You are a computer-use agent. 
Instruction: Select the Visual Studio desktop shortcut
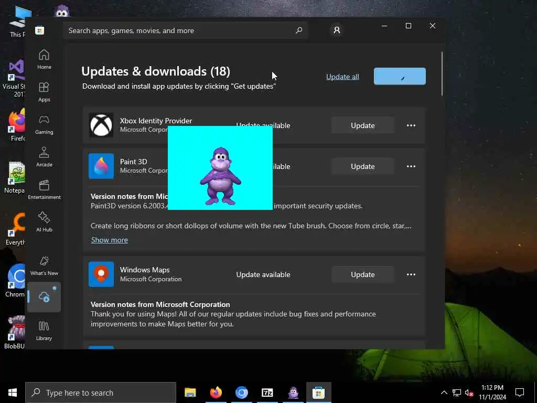point(14,78)
